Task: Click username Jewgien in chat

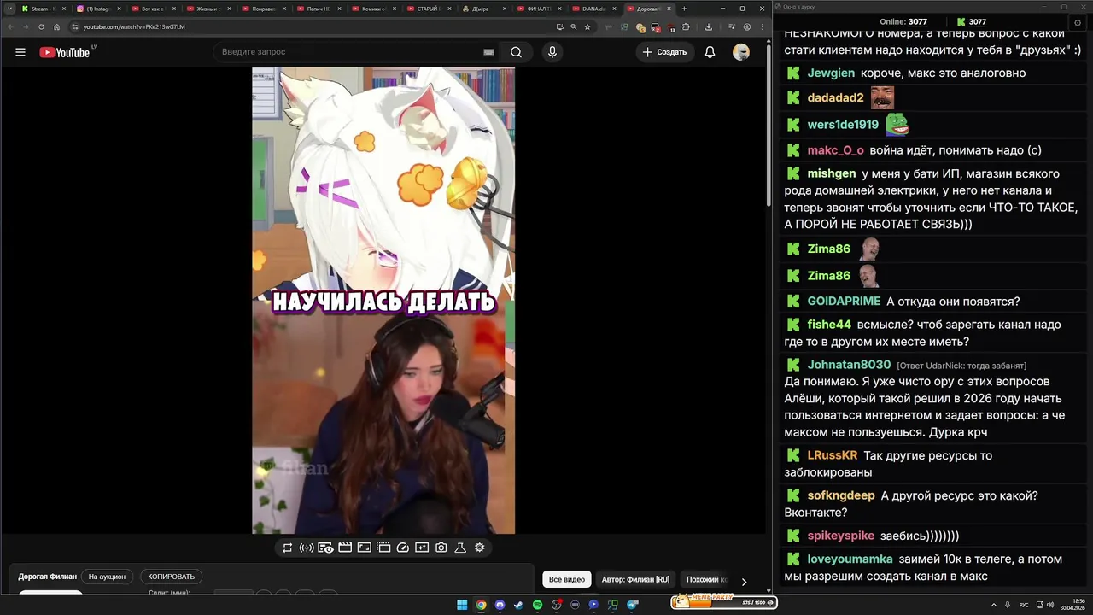Action: coord(831,73)
